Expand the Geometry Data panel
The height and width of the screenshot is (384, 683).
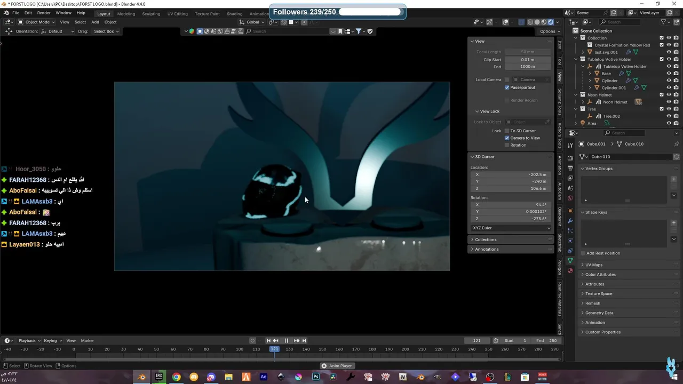599,313
